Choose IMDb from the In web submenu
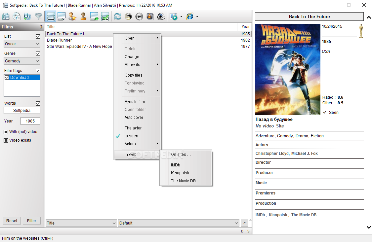The image size is (372, 242). point(186,165)
